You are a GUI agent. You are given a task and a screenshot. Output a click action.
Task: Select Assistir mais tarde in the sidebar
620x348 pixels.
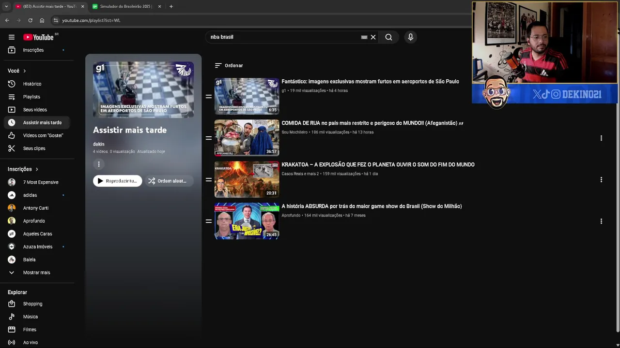click(37, 123)
